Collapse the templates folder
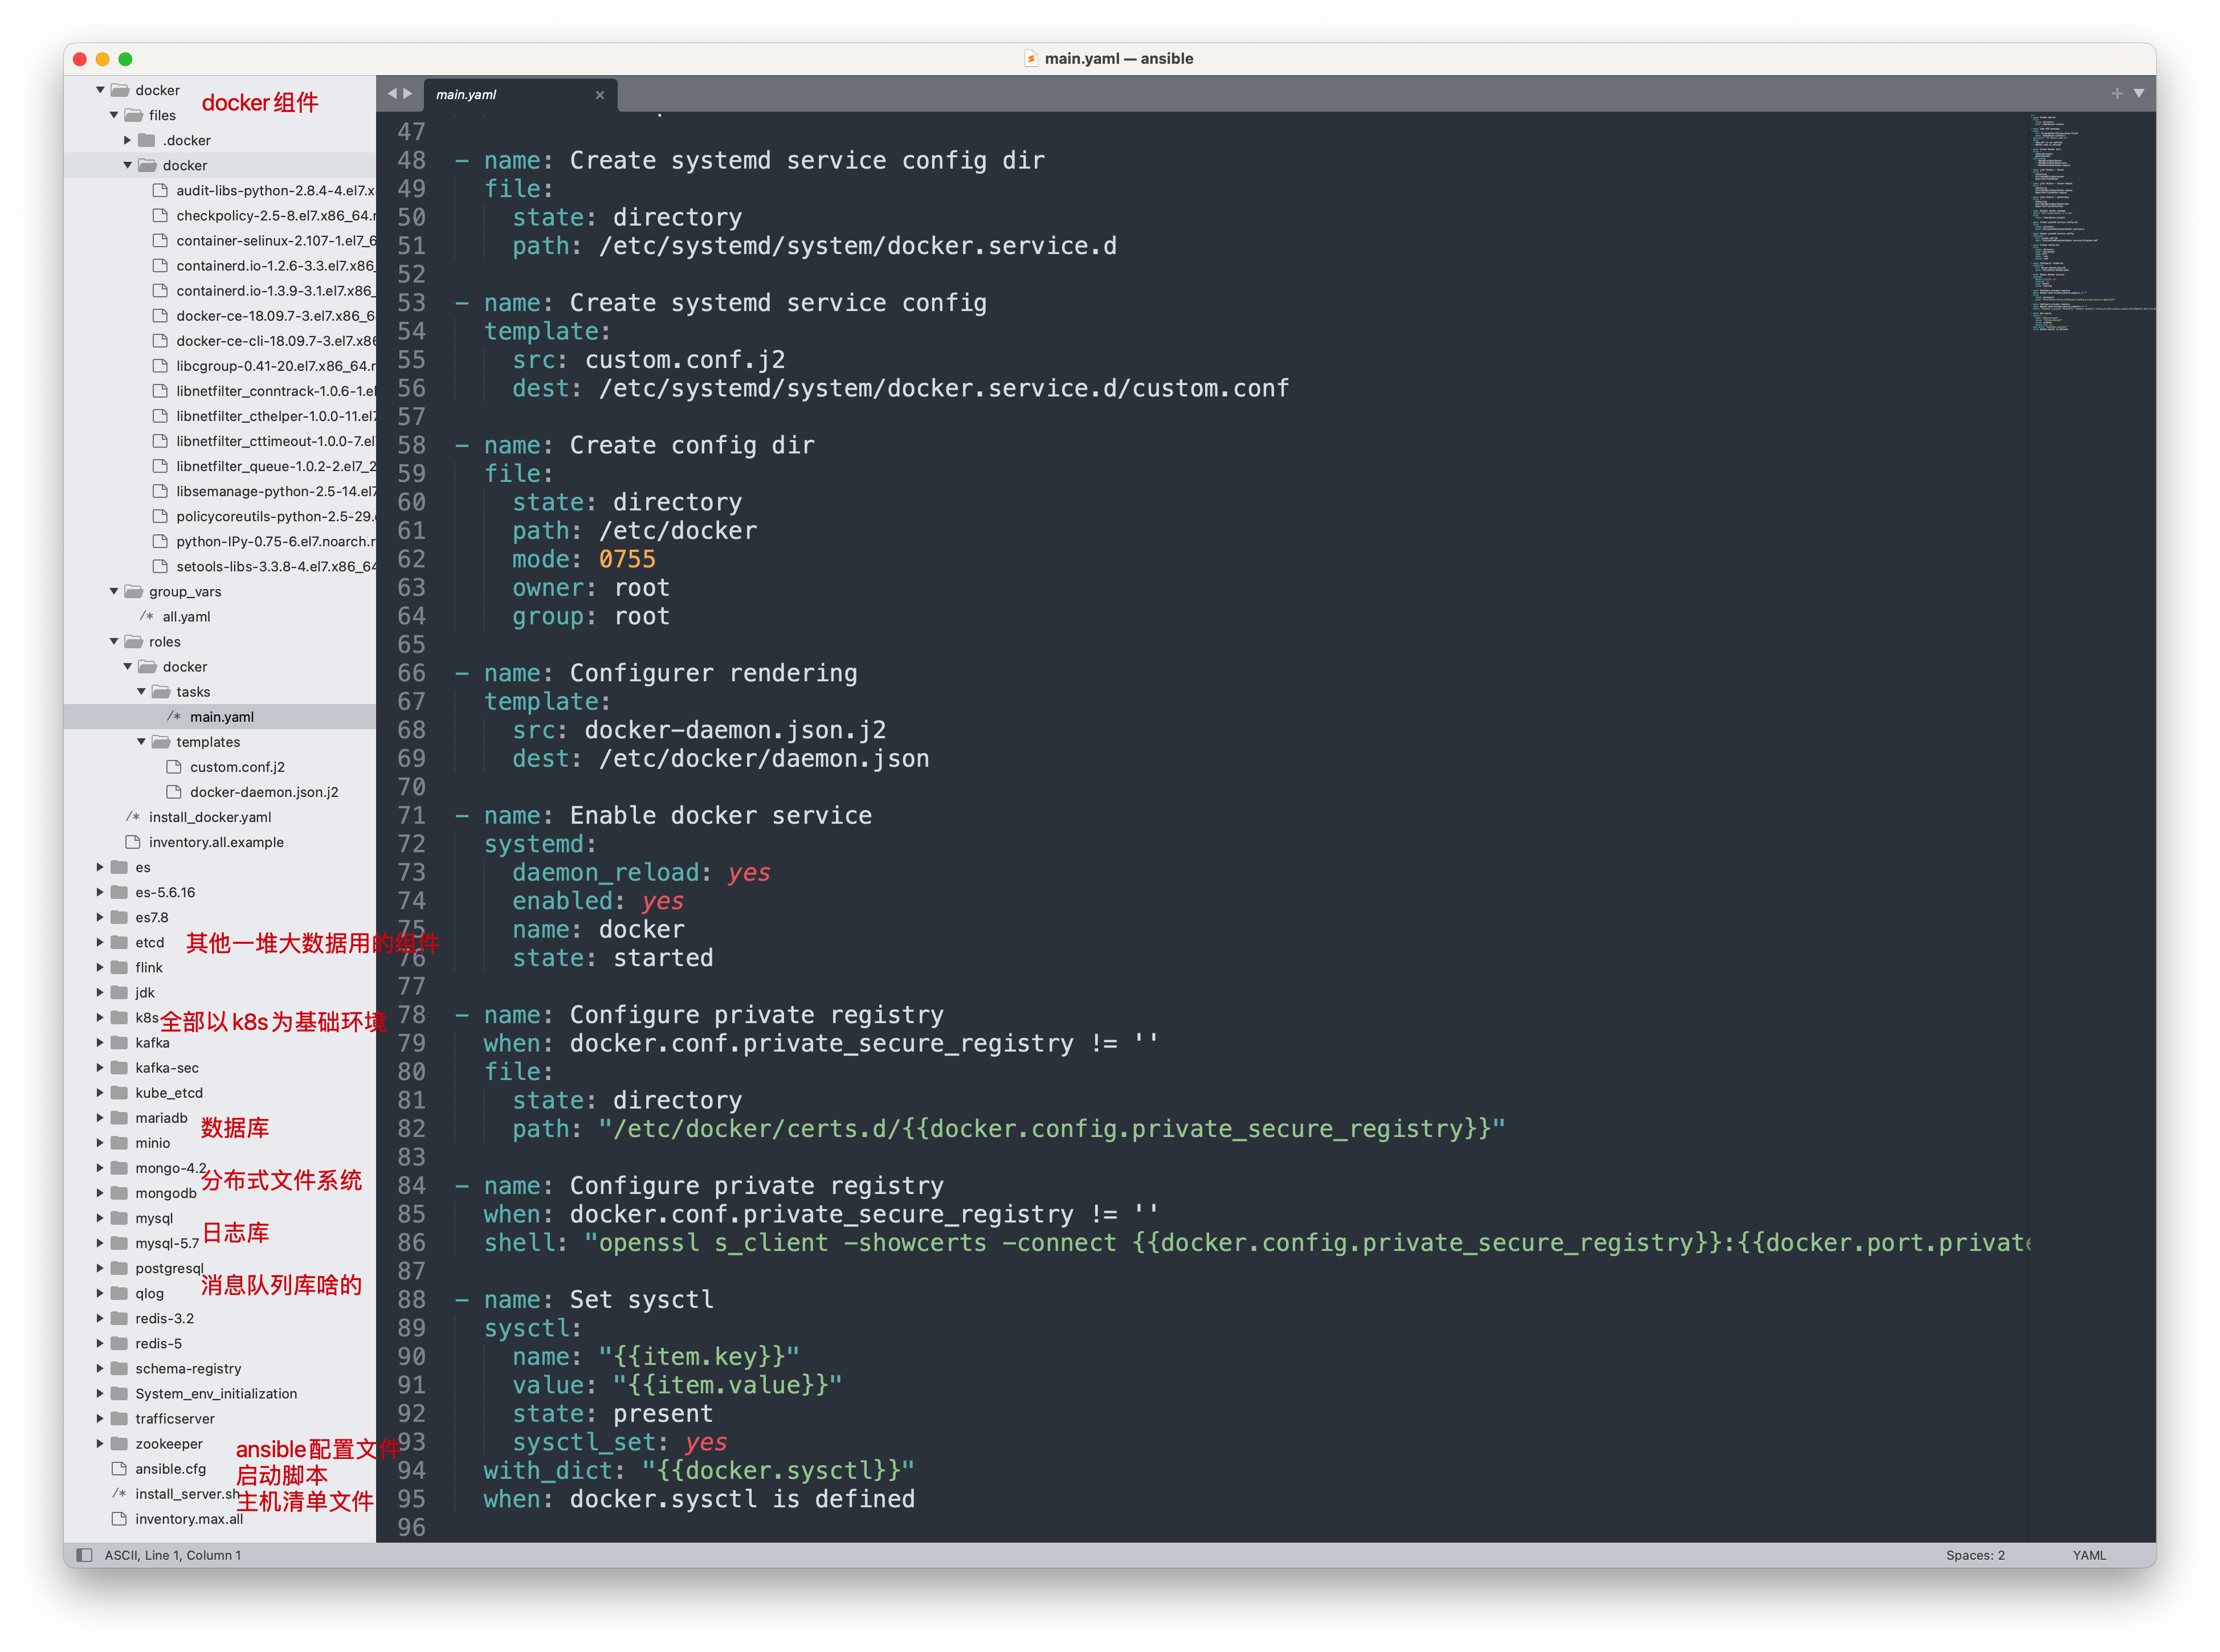 point(141,742)
